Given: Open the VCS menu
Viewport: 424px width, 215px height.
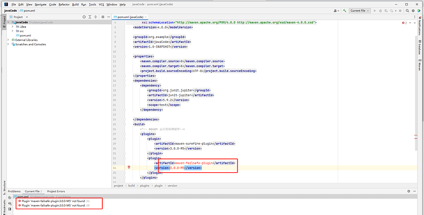Looking at the screenshot, I should pos(101,5).
